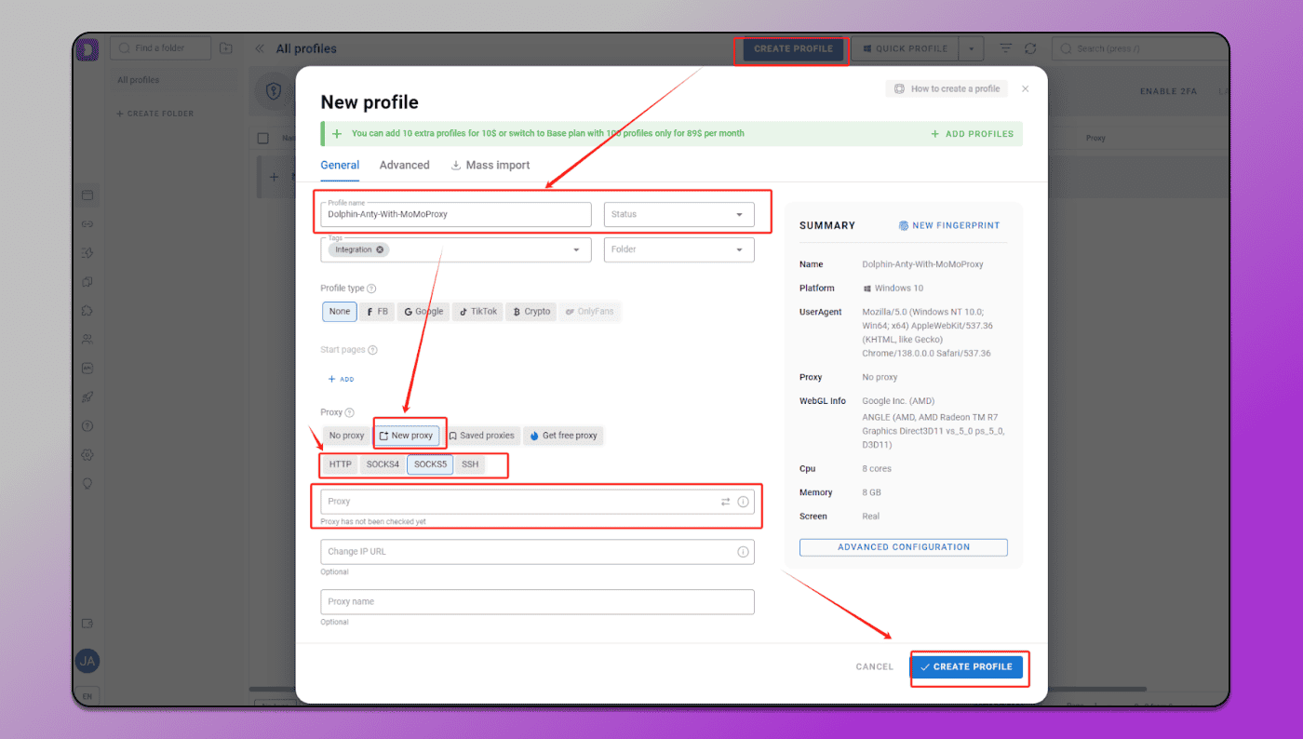1303x739 pixels.
Task: Open the Status dropdown
Action: (678, 214)
